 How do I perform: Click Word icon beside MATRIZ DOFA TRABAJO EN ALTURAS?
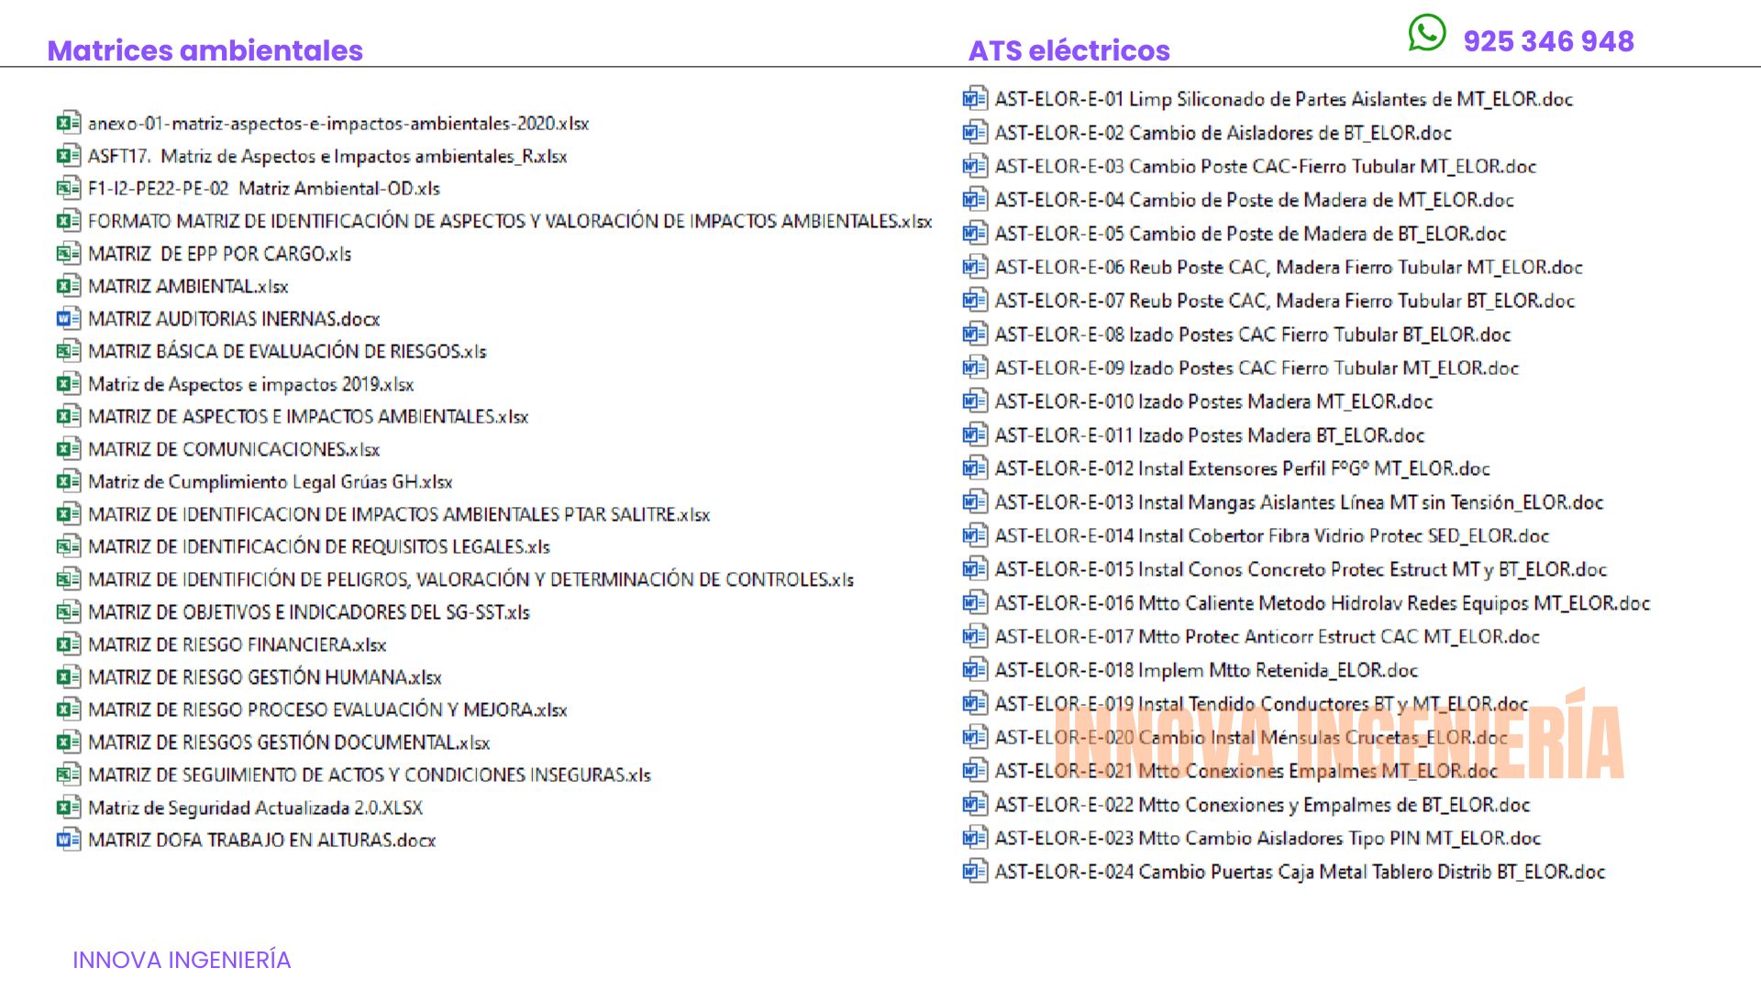click(68, 840)
